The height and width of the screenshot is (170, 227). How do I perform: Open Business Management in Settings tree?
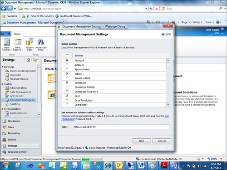pyautogui.click(x=23, y=71)
